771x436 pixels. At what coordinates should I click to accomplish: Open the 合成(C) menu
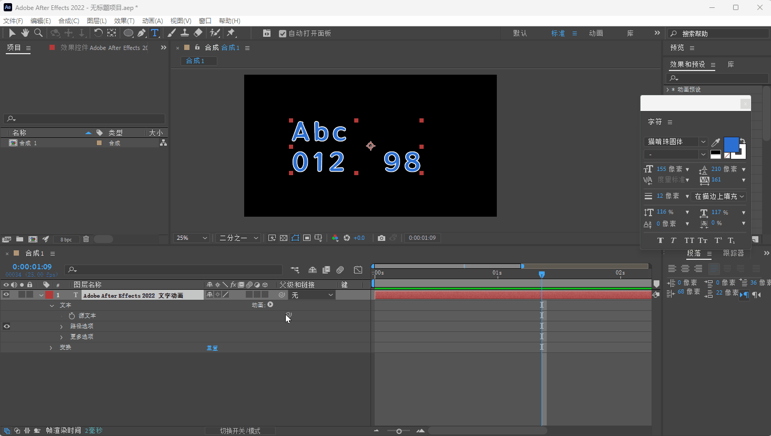(x=69, y=21)
